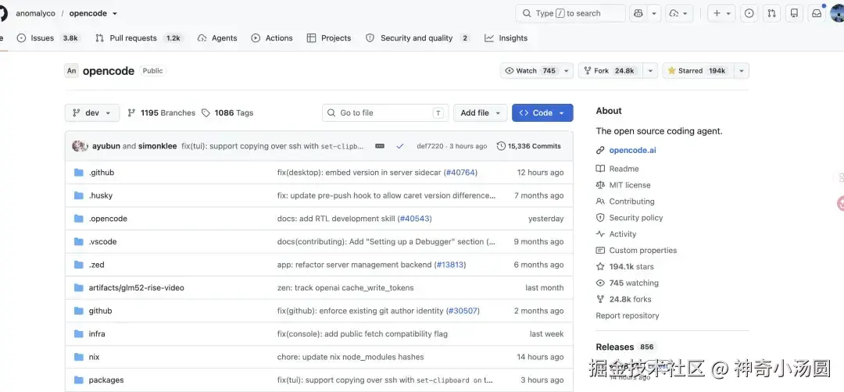Open the Actions tab
844x392 pixels.
pos(272,38)
